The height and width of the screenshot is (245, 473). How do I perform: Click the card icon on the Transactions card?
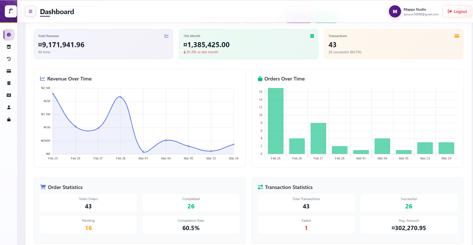(457, 36)
